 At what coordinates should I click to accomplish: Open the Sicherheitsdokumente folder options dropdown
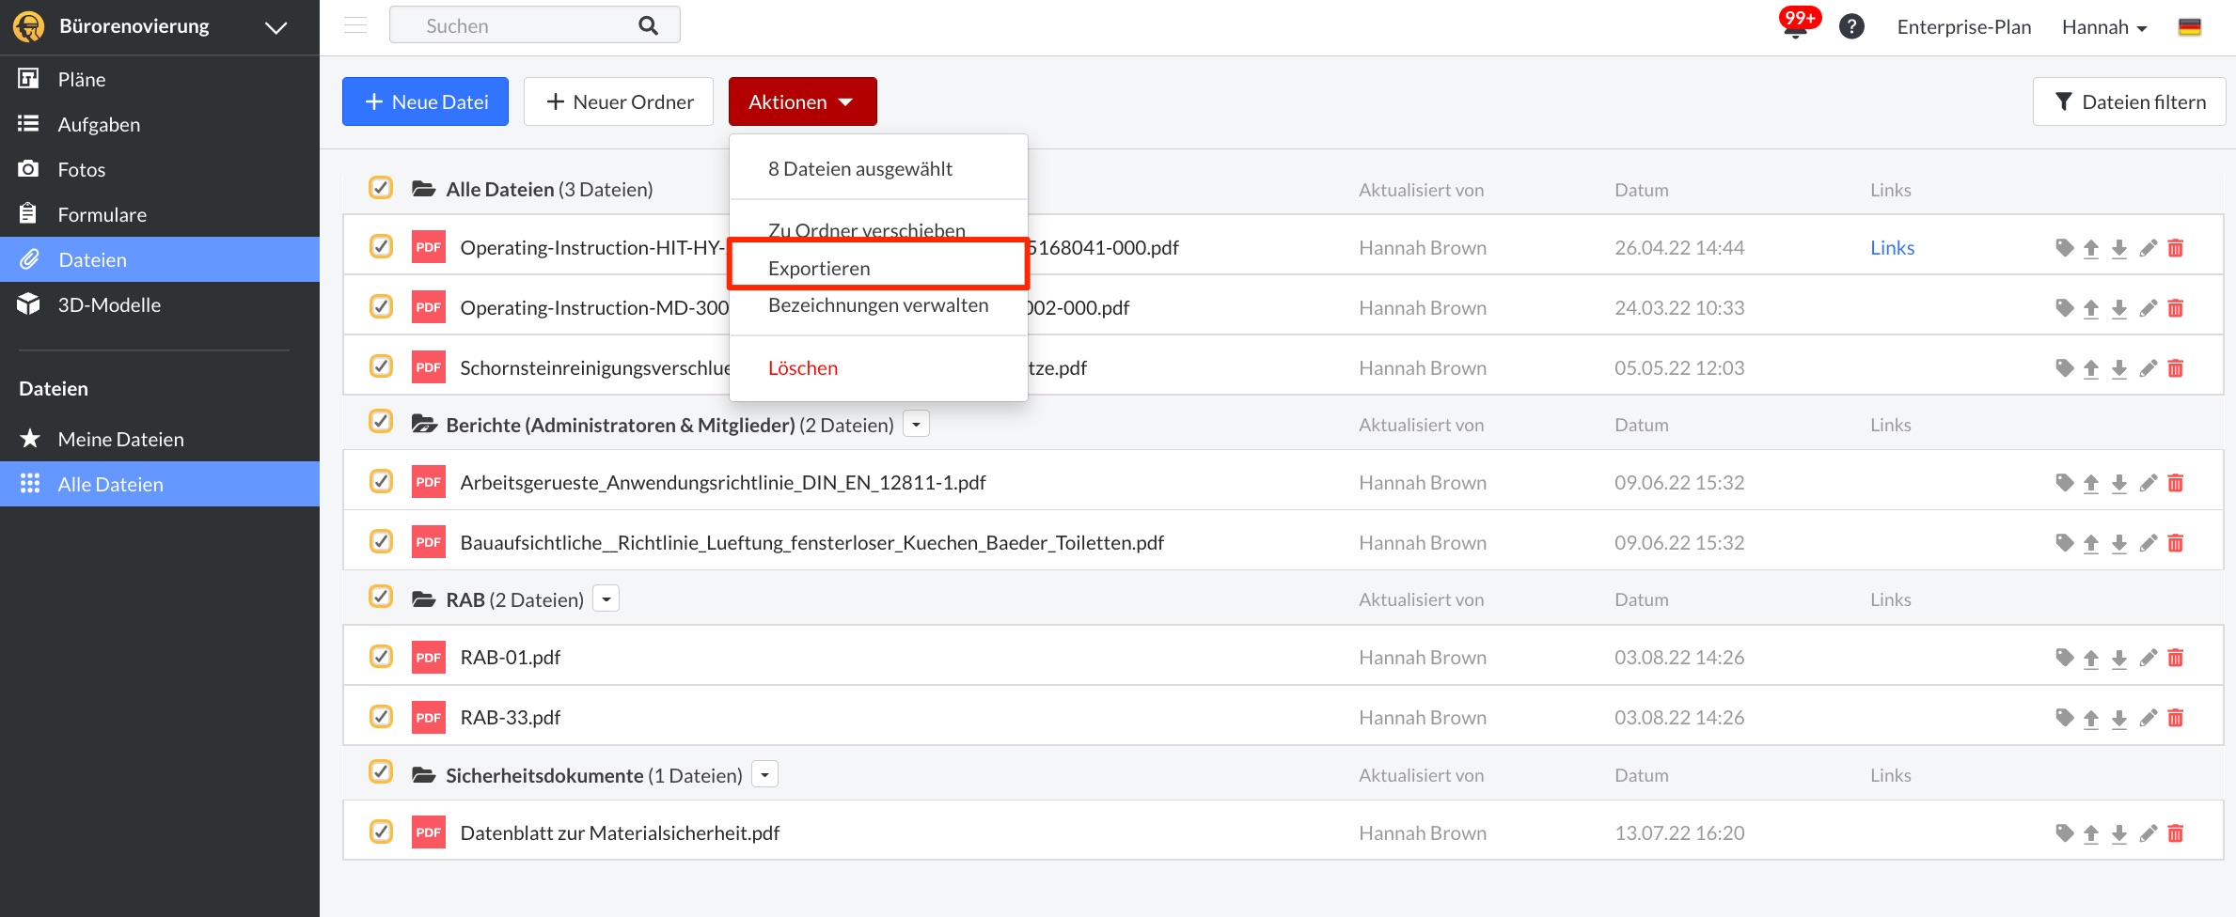click(x=765, y=775)
